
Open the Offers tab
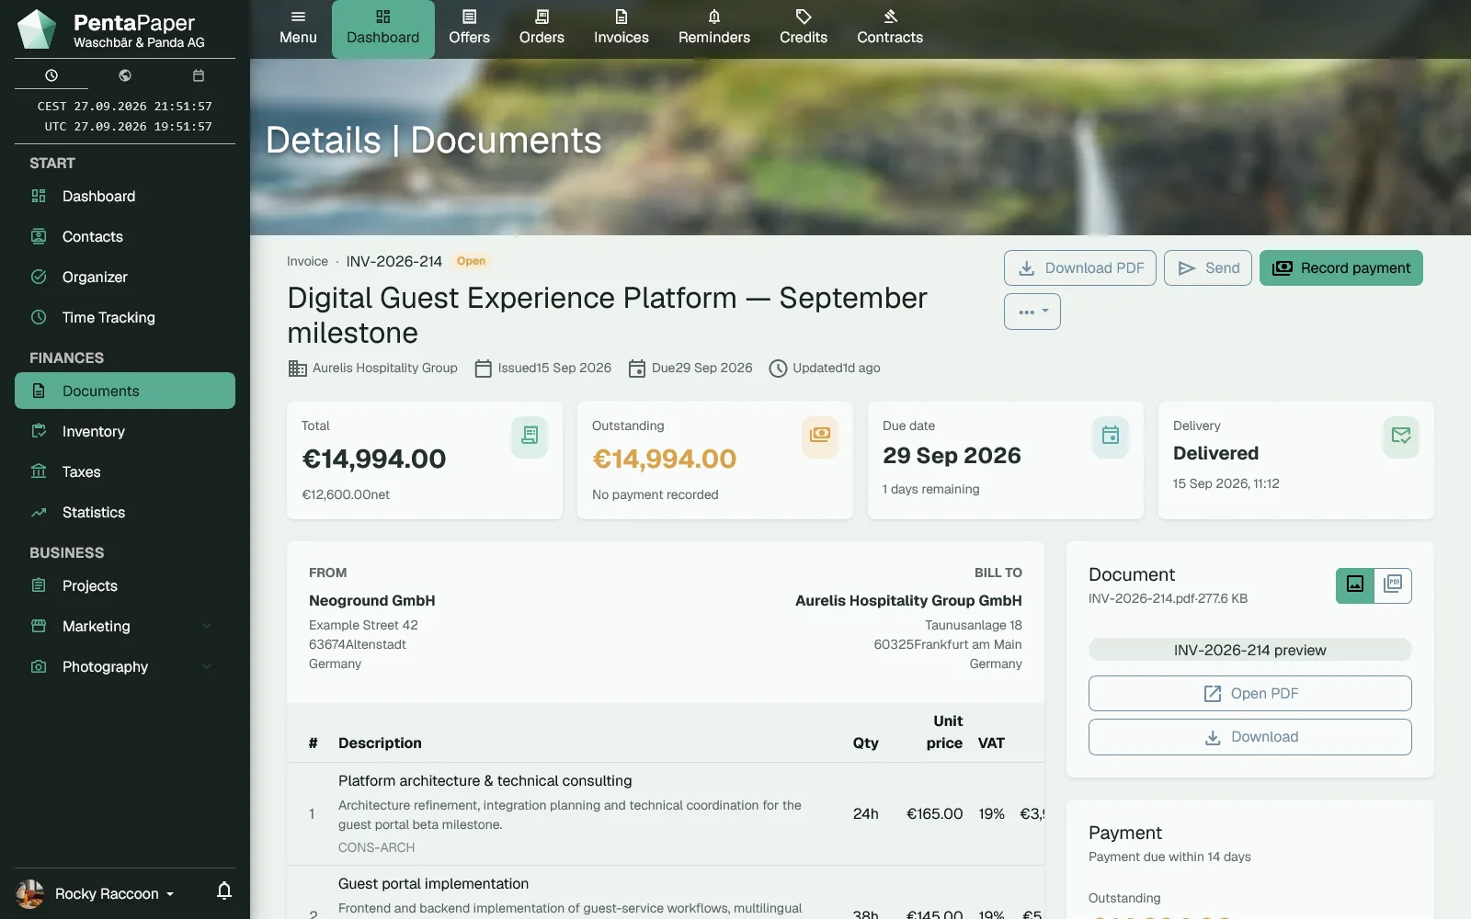(x=470, y=28)
